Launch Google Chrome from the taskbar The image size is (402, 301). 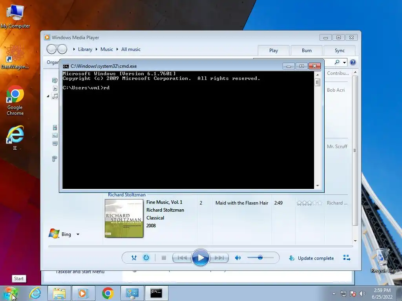coord(108,293)
